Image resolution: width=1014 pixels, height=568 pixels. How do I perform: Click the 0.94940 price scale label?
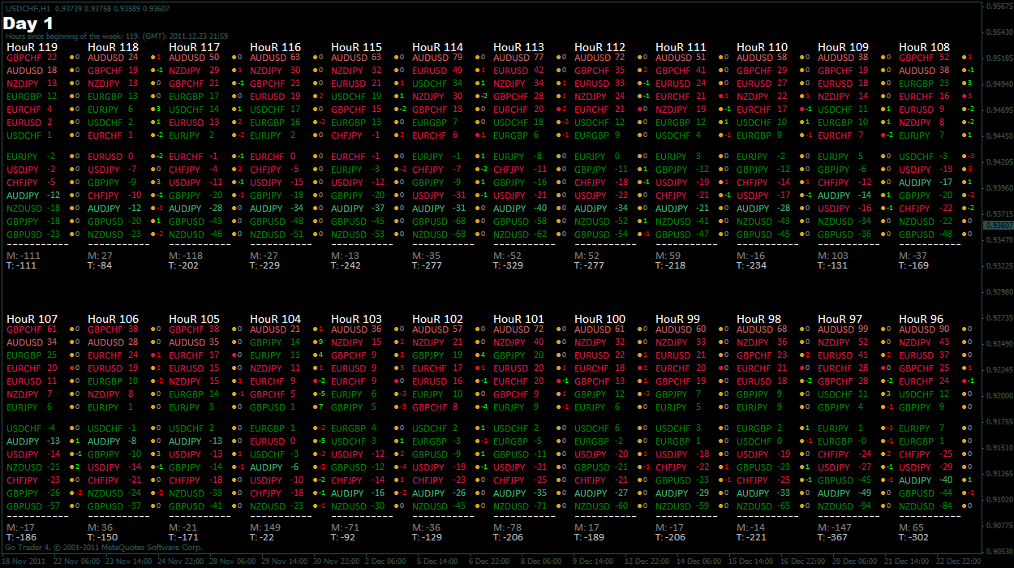click(x=999, y=84)
